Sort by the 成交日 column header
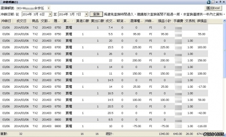This screenshot has width=226, height=137. point(22,21)
